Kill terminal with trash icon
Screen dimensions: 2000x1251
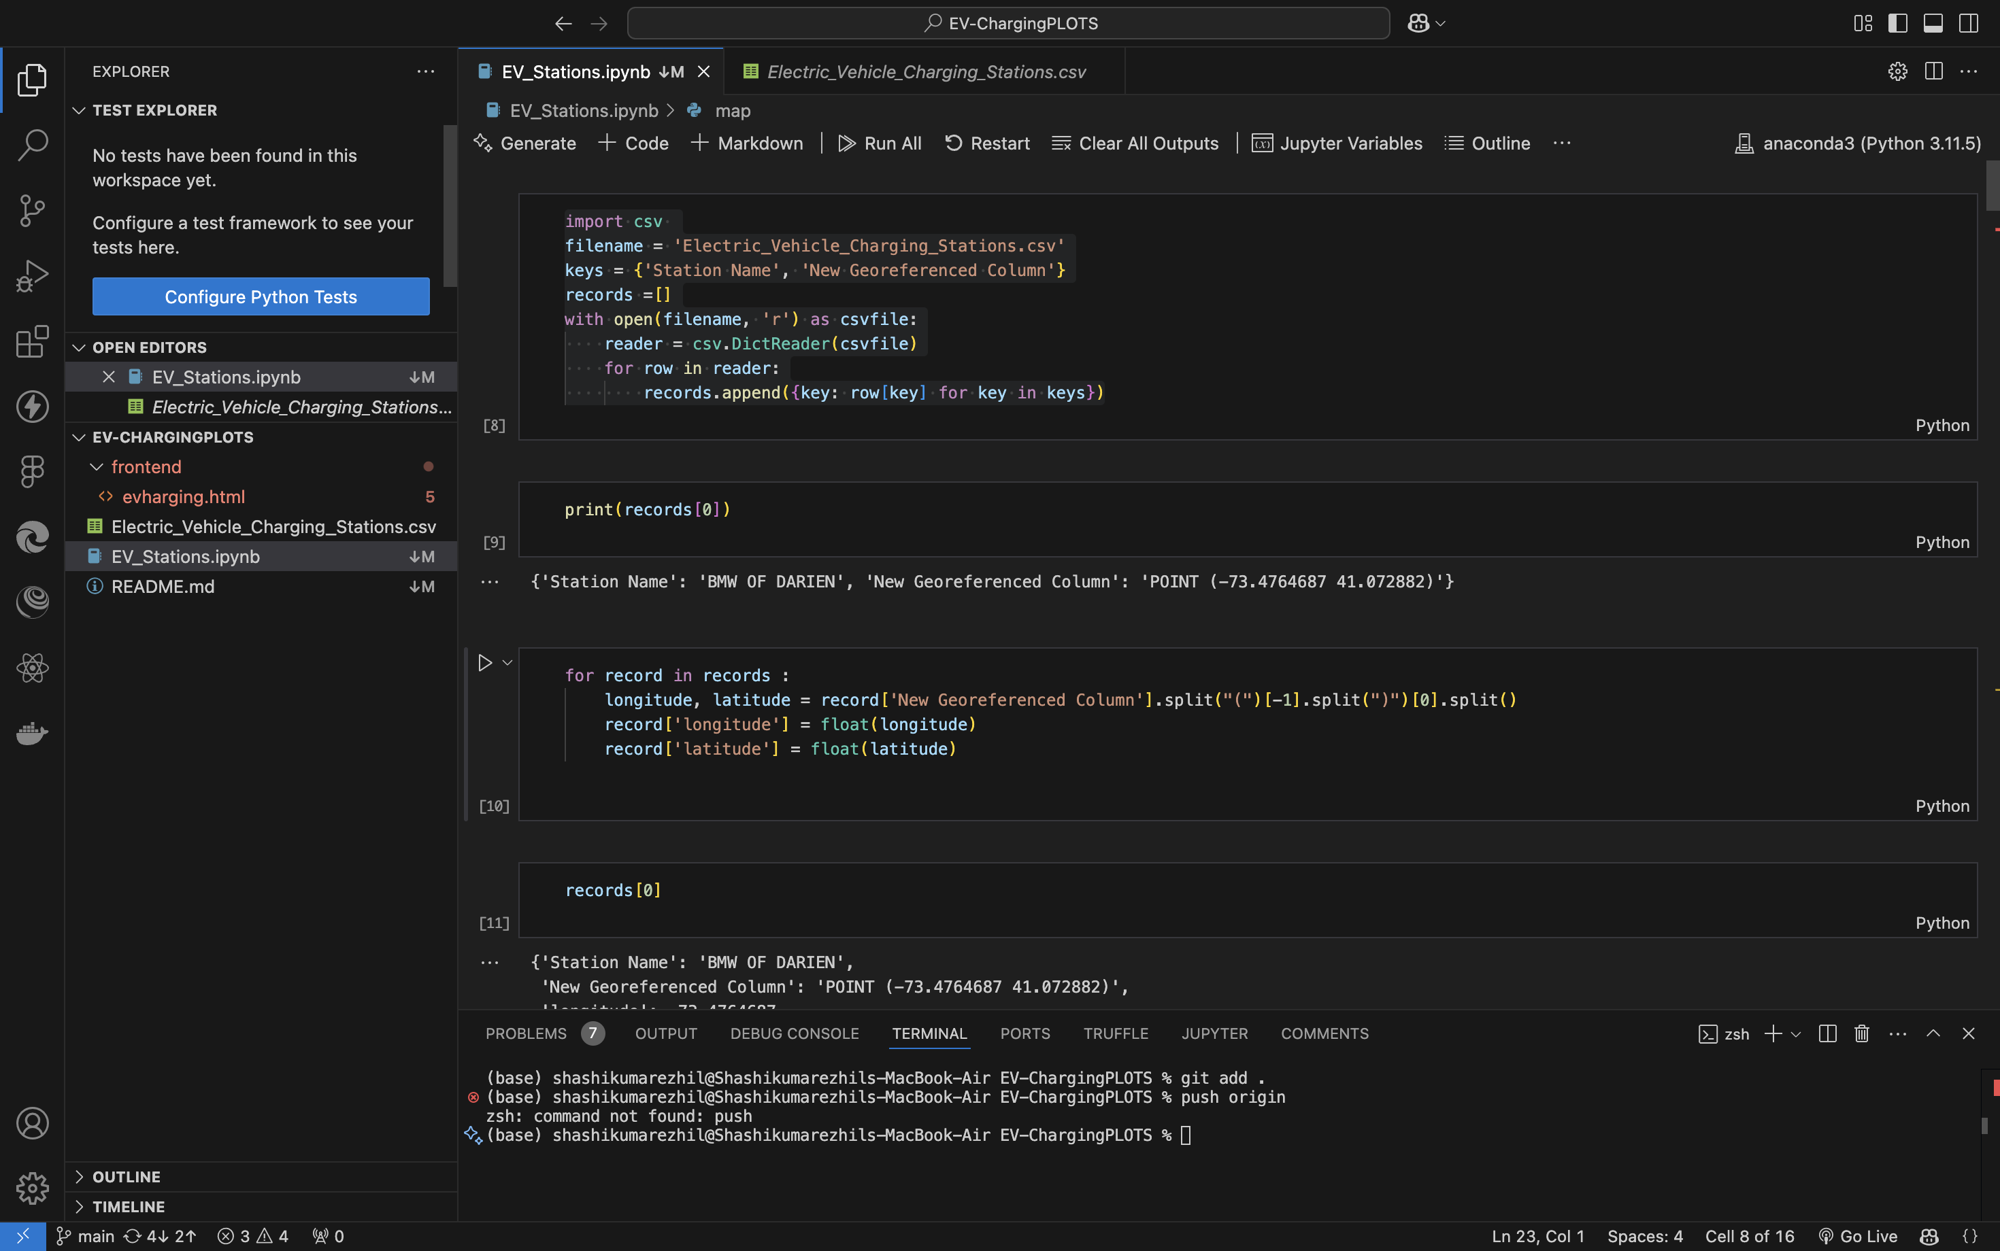coord(1862,1033)
